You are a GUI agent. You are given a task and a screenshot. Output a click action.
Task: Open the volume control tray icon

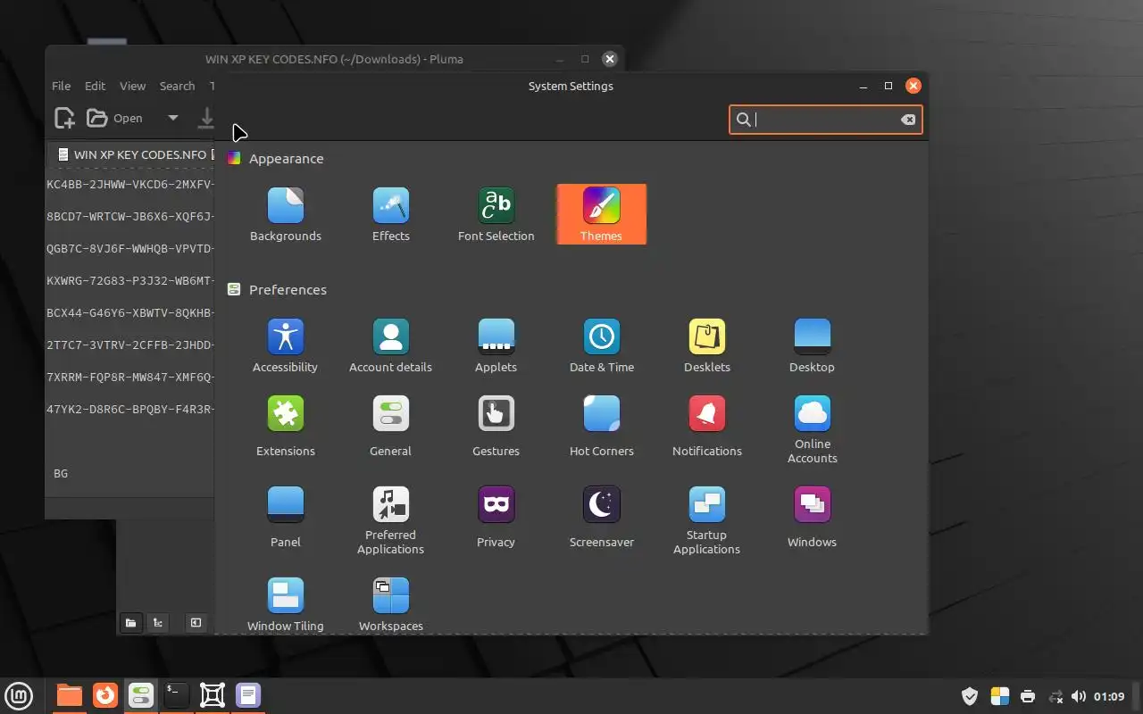coord(1079,696)
